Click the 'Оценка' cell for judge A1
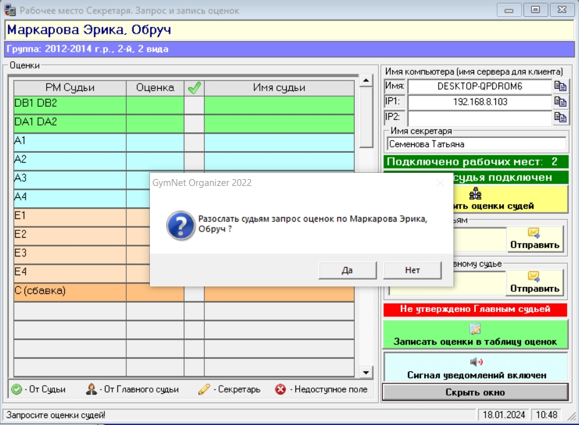 (x=155, y=142)
